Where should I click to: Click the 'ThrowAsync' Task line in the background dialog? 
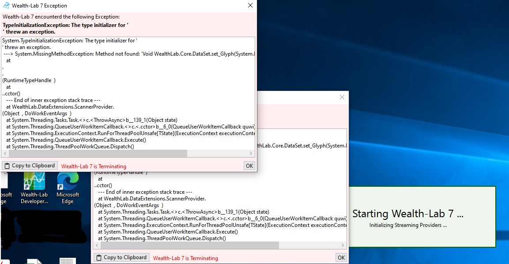184,212
